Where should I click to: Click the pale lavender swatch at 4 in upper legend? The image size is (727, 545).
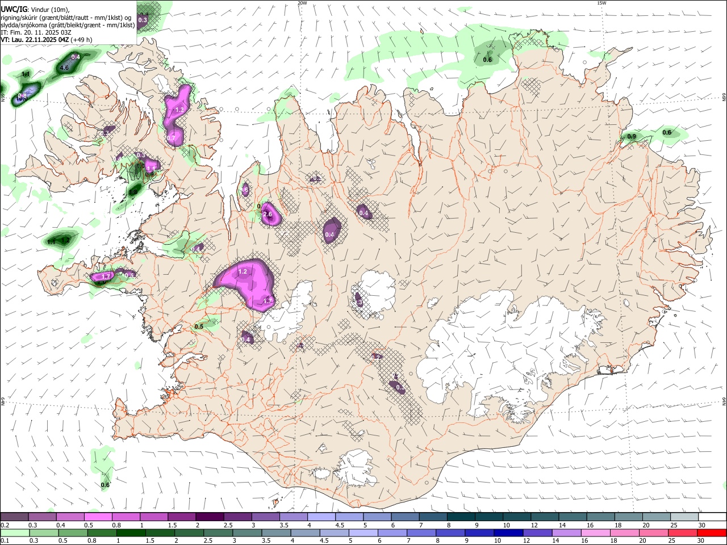tap(321, 517)
